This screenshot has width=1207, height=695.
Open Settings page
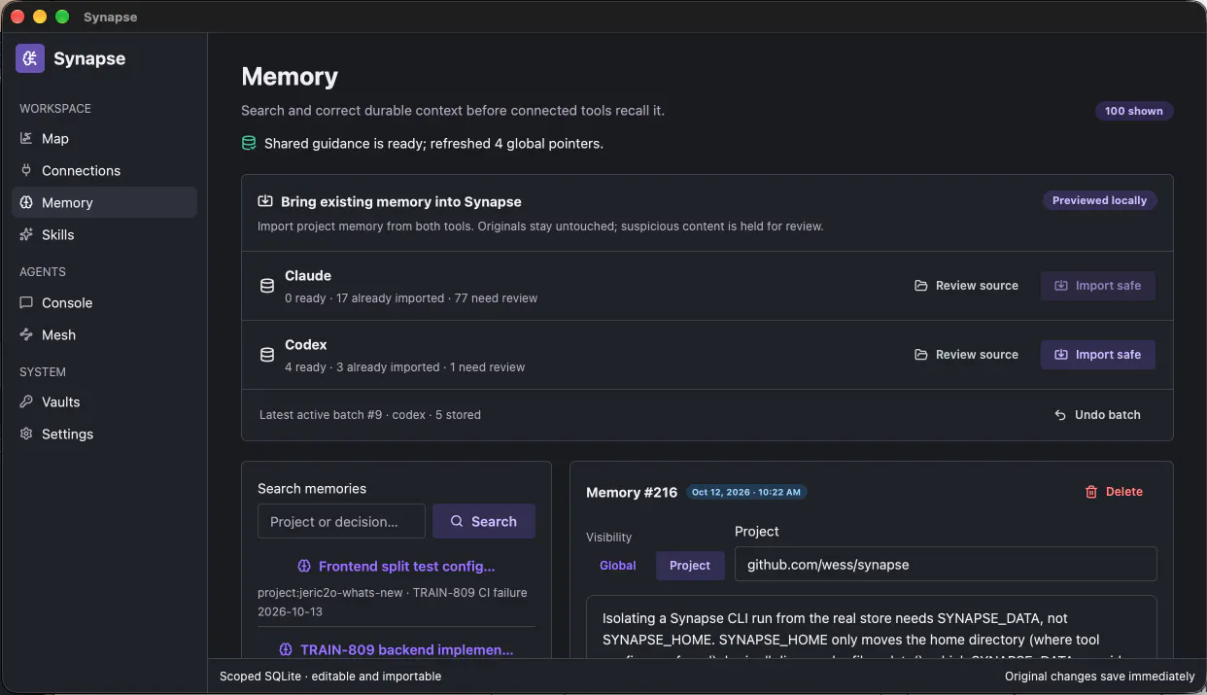pyautogui.click(x=104, y=434)
